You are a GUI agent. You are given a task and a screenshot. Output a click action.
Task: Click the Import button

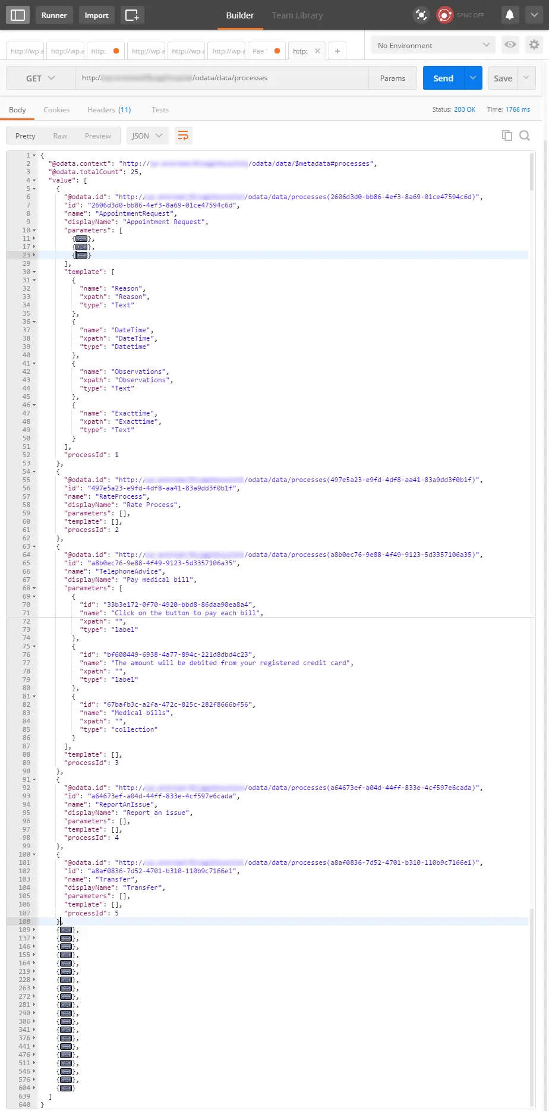click(96, 15)
